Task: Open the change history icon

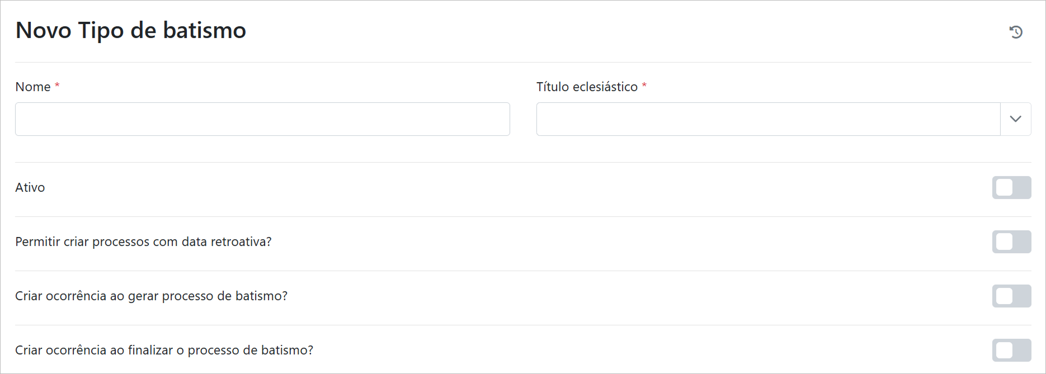Action: (x=1016, y=32)
